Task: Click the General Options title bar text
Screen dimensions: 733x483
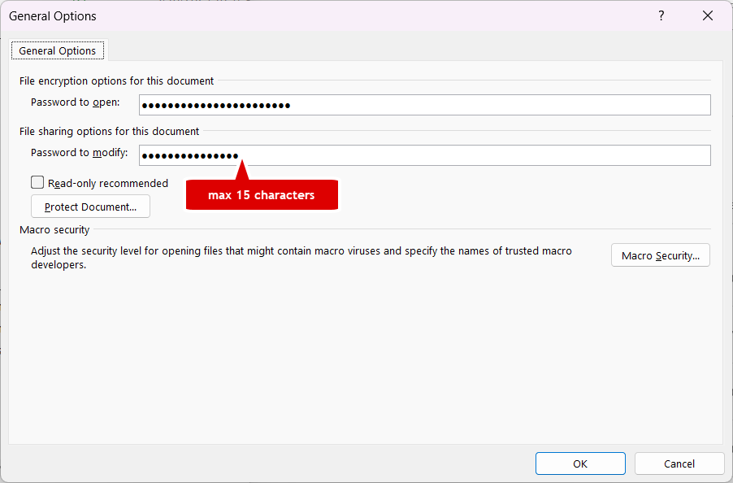Action: [x=53, y=16]
